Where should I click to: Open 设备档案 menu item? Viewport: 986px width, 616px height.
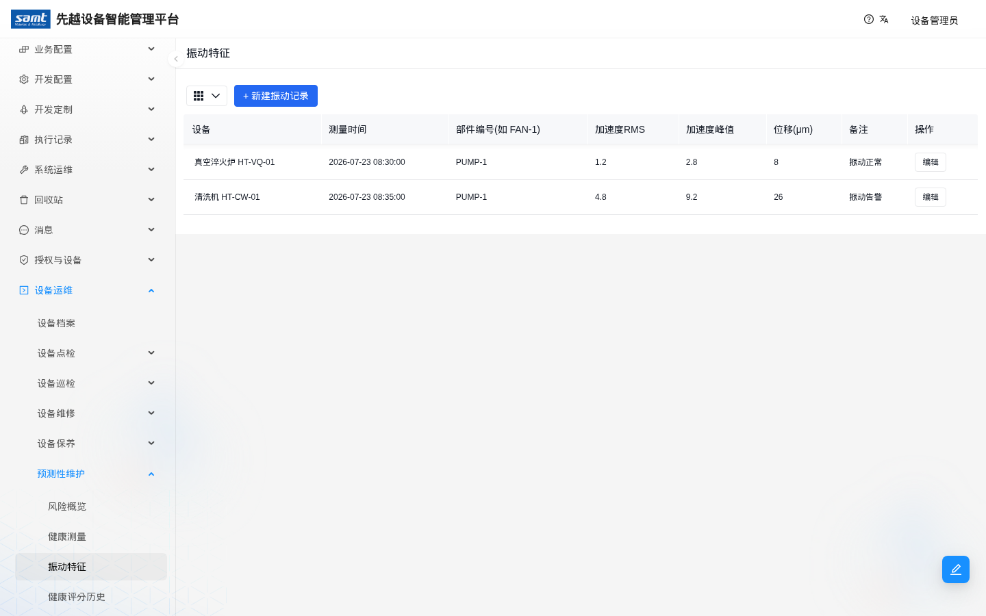pyautogui.click(x=91, y=323)
